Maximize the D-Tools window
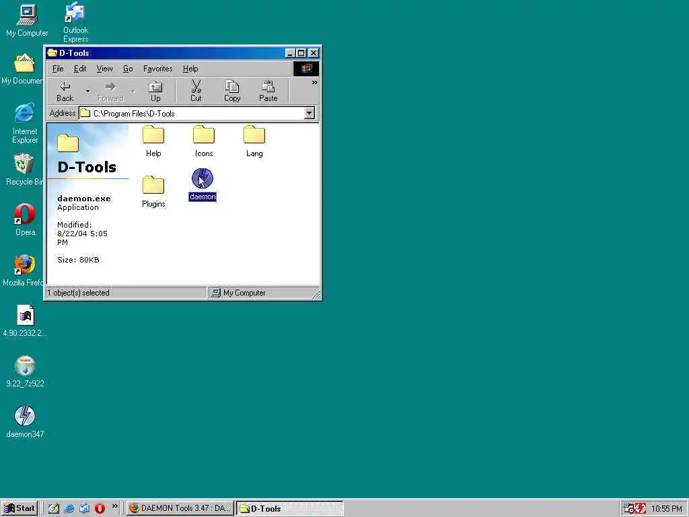689x517 pixels. pyautogui.click(x=301, y=53)
